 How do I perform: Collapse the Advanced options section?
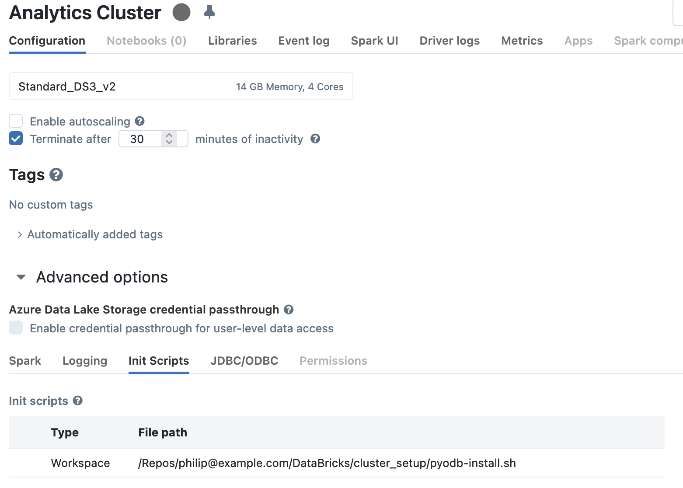tap(21, 277)
